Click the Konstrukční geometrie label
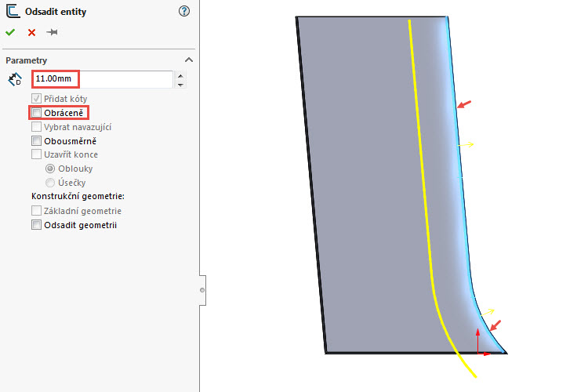Image resolution: width=588 pixels, height=392 pixels. [78, 196]
